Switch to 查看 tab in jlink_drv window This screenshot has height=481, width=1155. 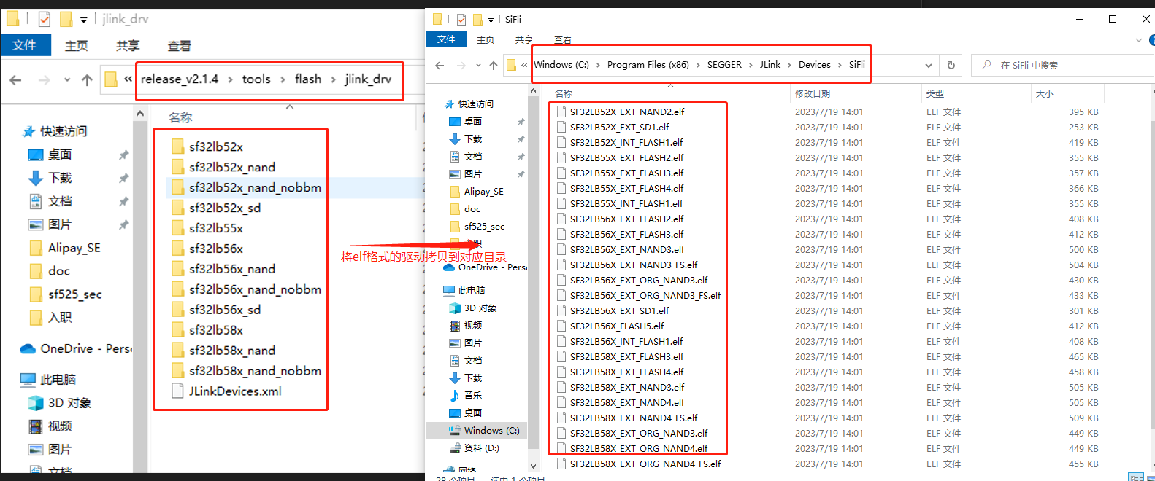coord(179,46)
